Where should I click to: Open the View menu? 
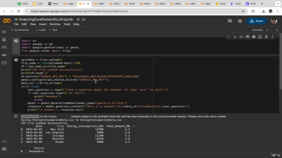pyautogui.click(x=33, y=24)
